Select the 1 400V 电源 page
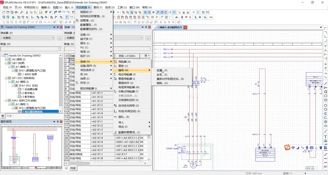The height and width of the screenshot is (175, 328). (x=29, y=74)
